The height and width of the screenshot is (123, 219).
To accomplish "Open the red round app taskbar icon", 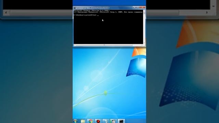I will point(98,121).
